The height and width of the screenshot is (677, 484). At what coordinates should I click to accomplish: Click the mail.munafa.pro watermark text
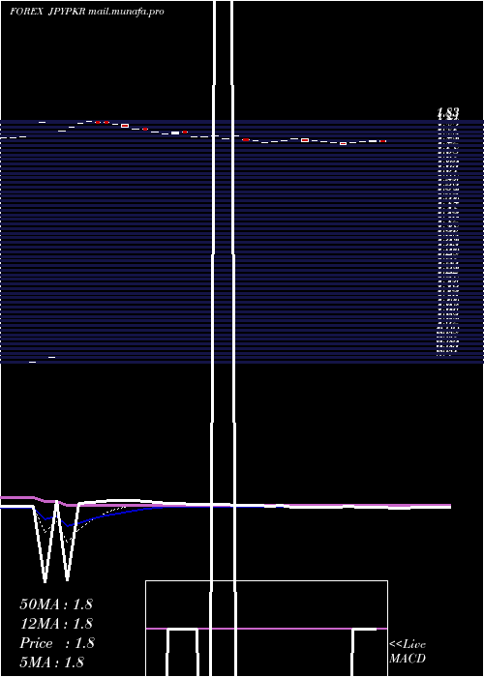coord(126,12)
